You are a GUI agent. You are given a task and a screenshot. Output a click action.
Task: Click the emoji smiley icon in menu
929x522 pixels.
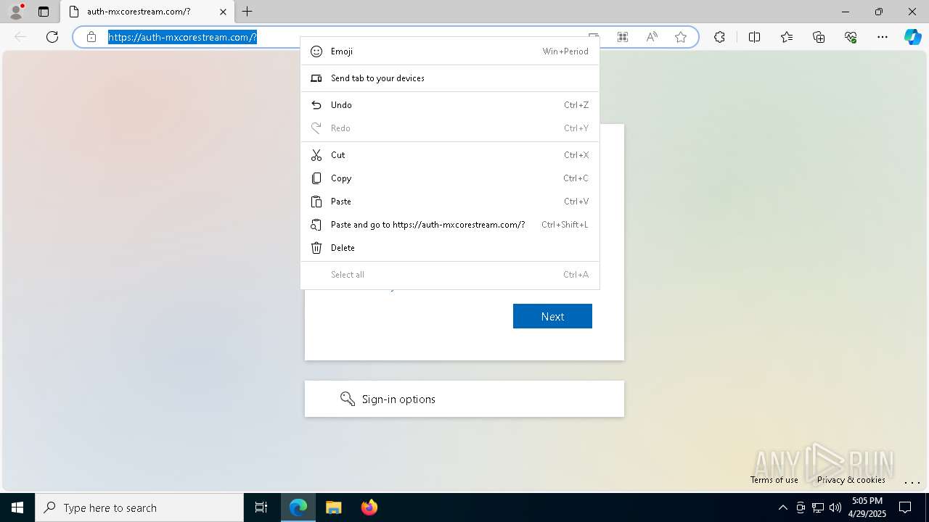[316, 51]
